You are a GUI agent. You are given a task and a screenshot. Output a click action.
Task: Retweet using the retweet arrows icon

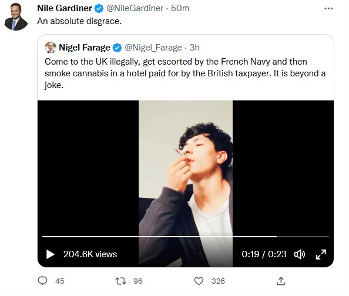point(120,281)
